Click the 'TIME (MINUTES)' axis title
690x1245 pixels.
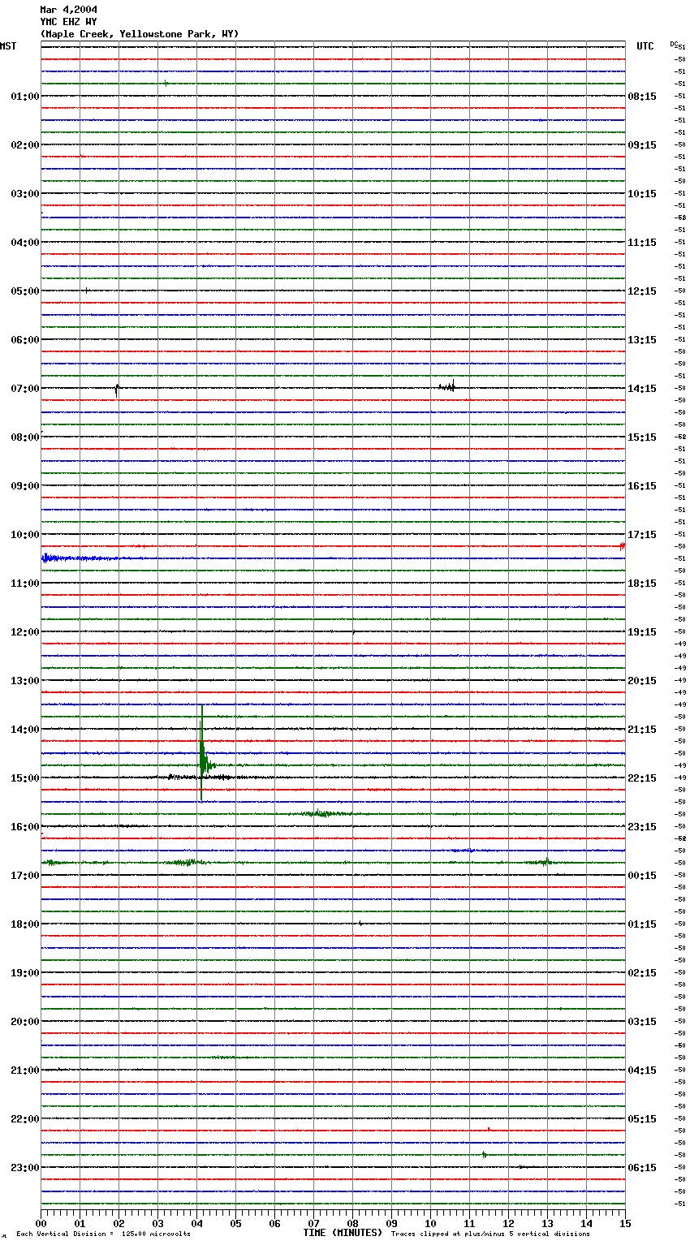(343, 1233)
